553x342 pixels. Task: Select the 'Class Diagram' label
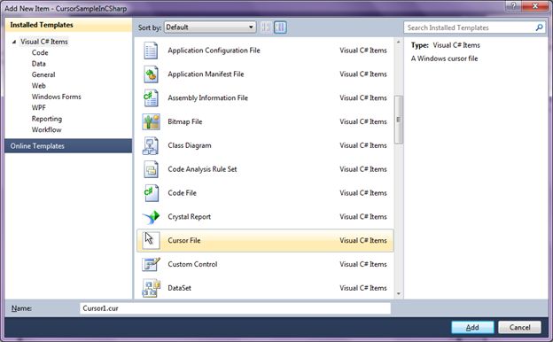190,145
